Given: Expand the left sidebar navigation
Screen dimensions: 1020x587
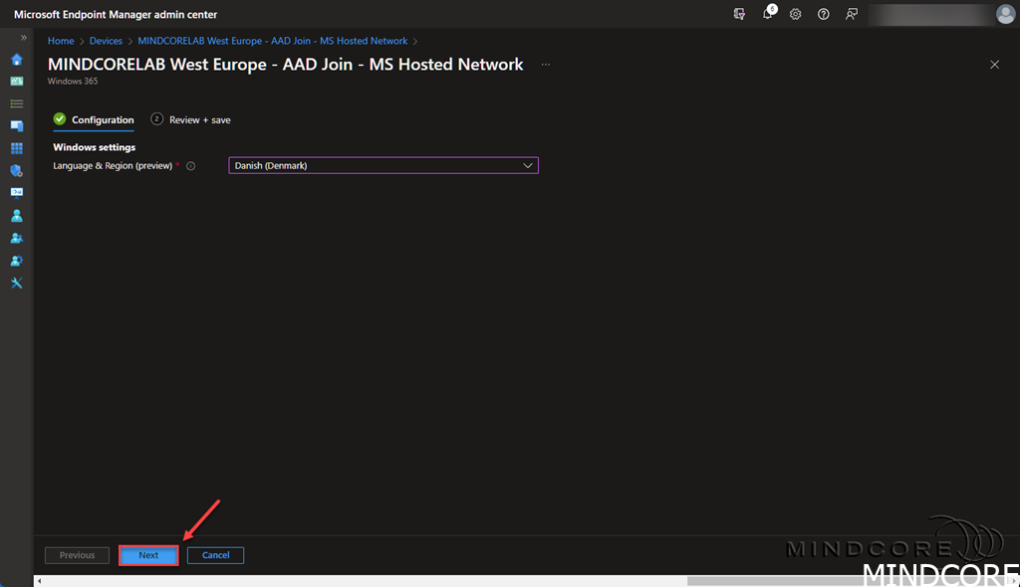Looking at the screenshot, I should coord(24,38).
